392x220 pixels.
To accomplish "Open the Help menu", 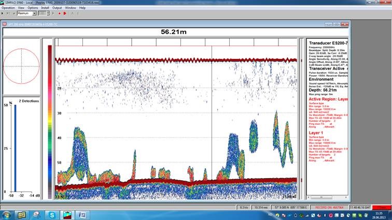I will pos(82,8).
